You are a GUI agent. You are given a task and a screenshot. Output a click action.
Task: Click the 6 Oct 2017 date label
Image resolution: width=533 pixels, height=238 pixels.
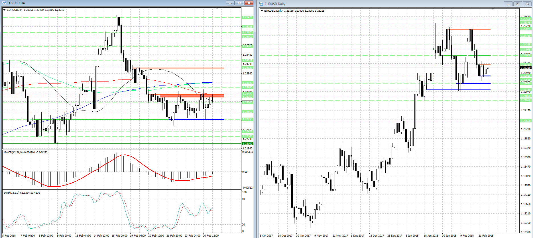[266, 235]
